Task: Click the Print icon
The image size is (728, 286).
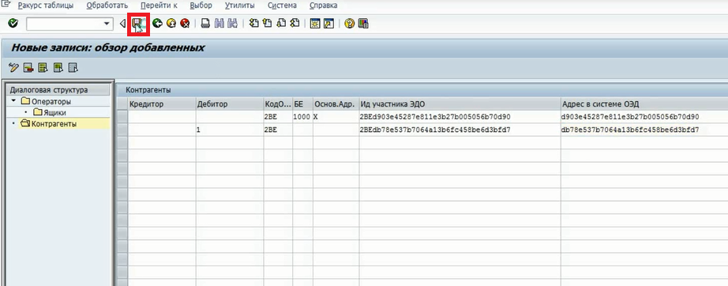Action: pyautogui.click(x=205, y=23)
